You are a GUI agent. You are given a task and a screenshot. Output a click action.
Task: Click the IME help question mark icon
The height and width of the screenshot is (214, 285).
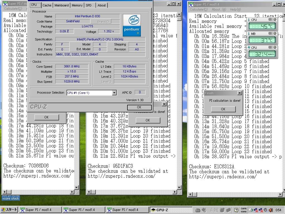pos(236,210)
